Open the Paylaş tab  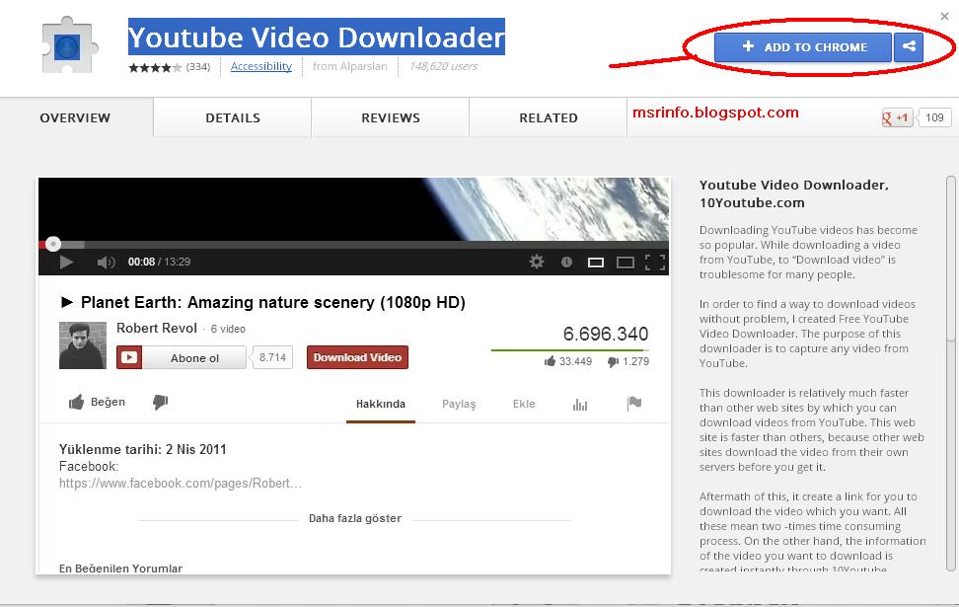point(459,404)
